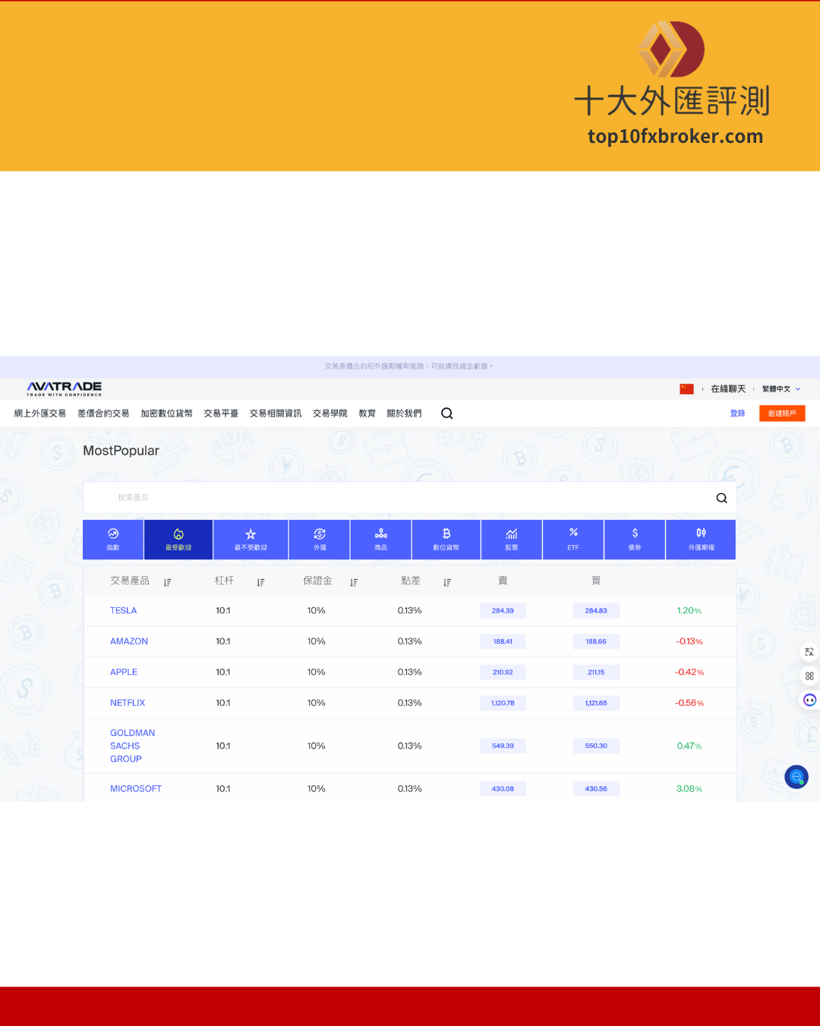This screenshot has height=1026, width=820.
Task: Open the 商品 commodities category
Action: click(x=381, y=539)
